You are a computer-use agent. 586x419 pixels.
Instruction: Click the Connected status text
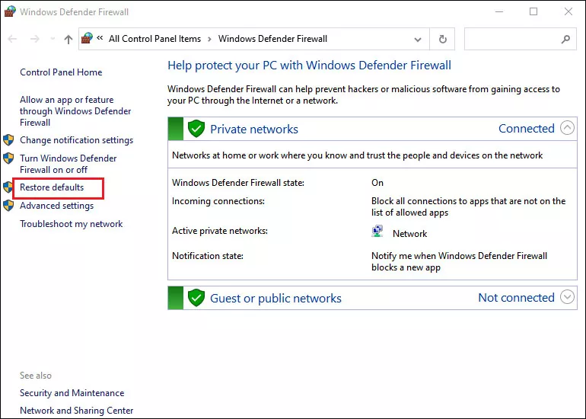pyautogui.click(x=527, y=128)
